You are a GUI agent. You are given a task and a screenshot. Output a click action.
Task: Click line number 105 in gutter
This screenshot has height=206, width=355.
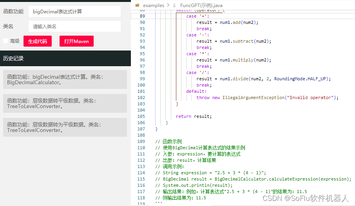[x=141, y=116]
